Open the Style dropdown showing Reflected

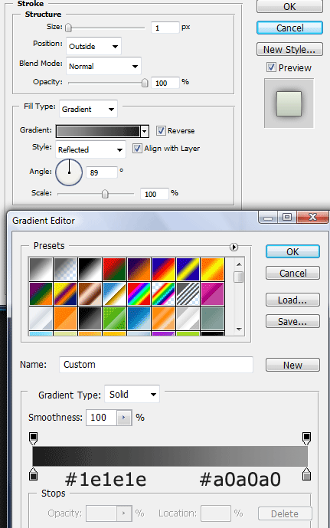[x=90, y=149]
